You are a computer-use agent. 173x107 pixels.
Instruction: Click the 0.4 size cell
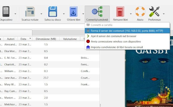pyautogui.click(x=46, y=58)
